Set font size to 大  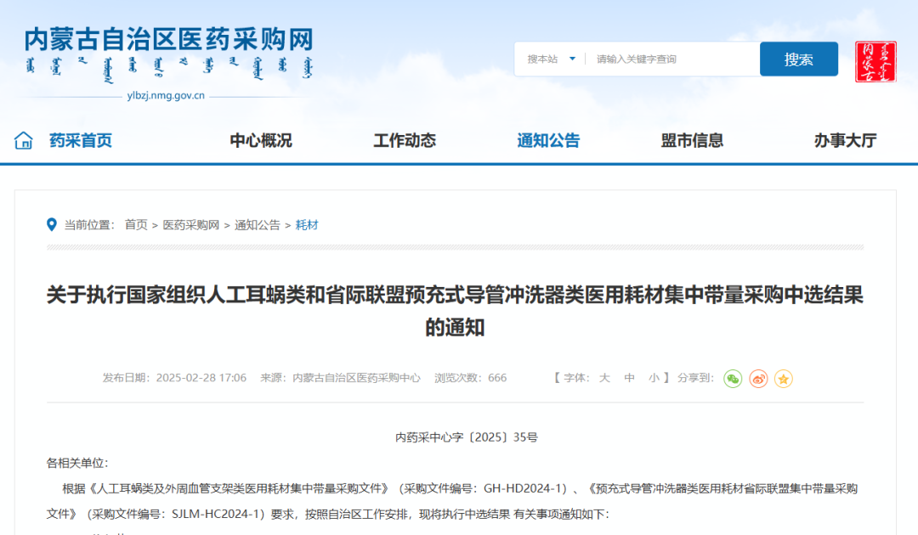pyautogui.click(x=604, y=378)
